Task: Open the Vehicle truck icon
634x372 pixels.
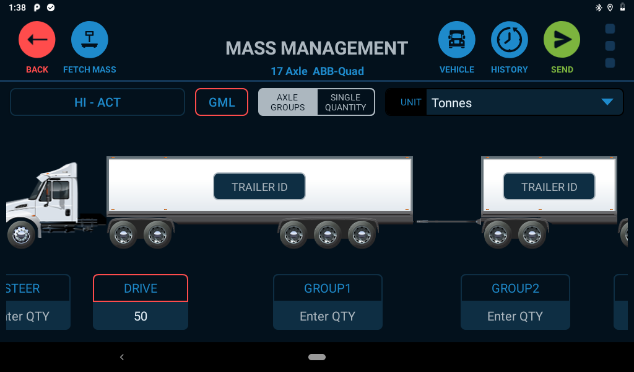Action: [x=456, y=40]
